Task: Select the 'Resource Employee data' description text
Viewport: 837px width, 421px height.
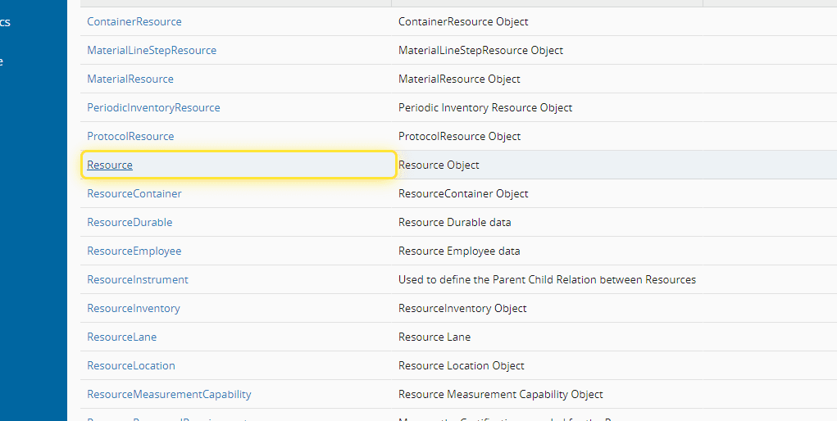Action: (x=459, y=251)
